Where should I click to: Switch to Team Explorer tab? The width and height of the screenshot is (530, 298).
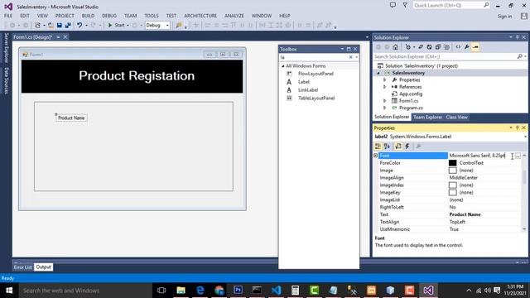[427, 118]
